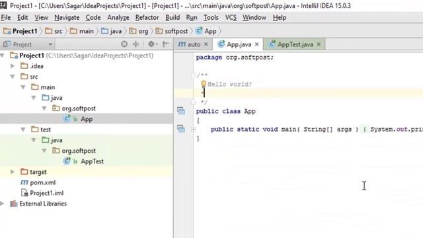
Task: Expand the target folder
Action: click(x=13, y=172)
